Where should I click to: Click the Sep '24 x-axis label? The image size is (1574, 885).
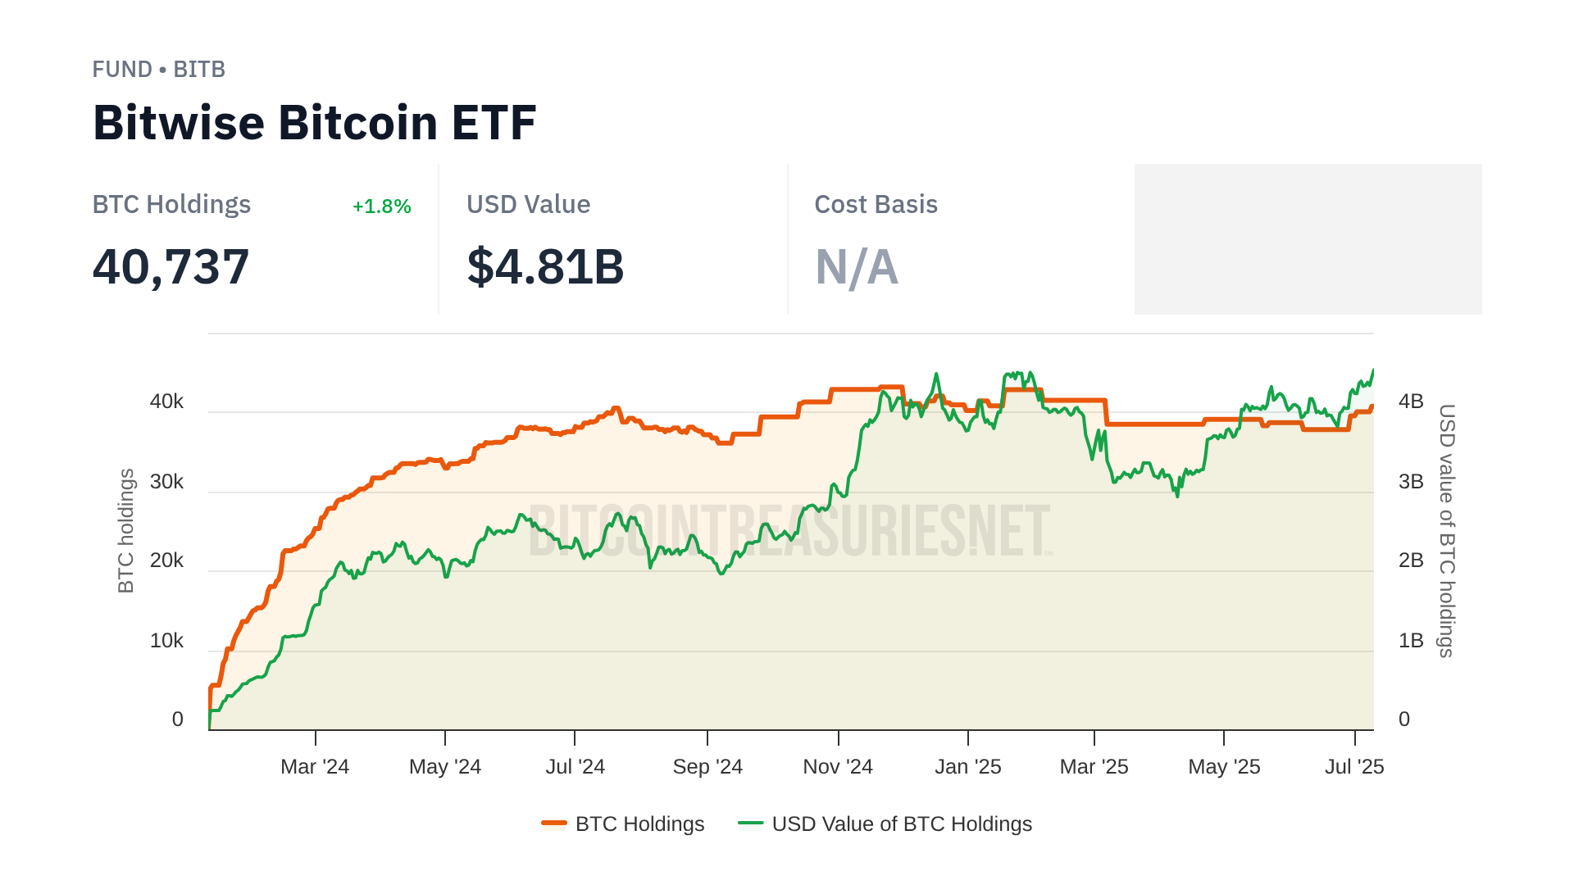click(x=707, y=767)
